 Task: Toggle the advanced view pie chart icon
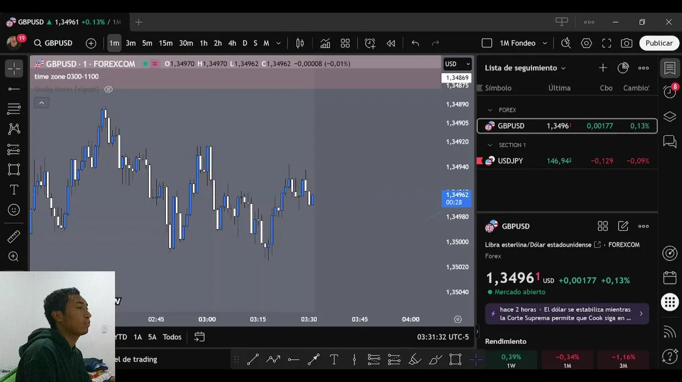tap(623, 68)
